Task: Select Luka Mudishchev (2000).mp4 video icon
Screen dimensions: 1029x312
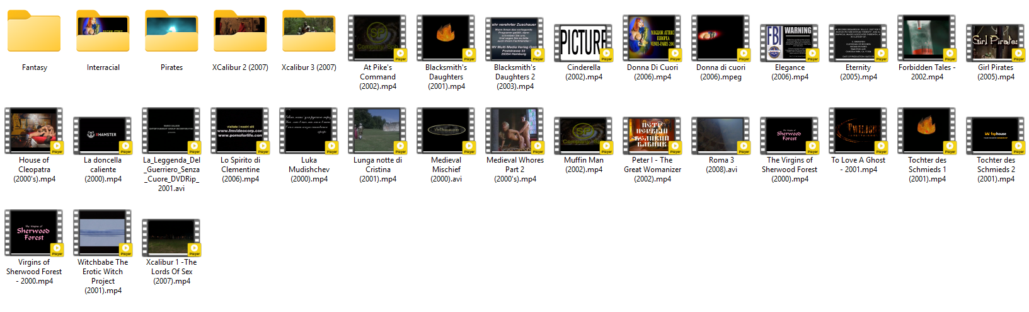Action: click(309, 131)
